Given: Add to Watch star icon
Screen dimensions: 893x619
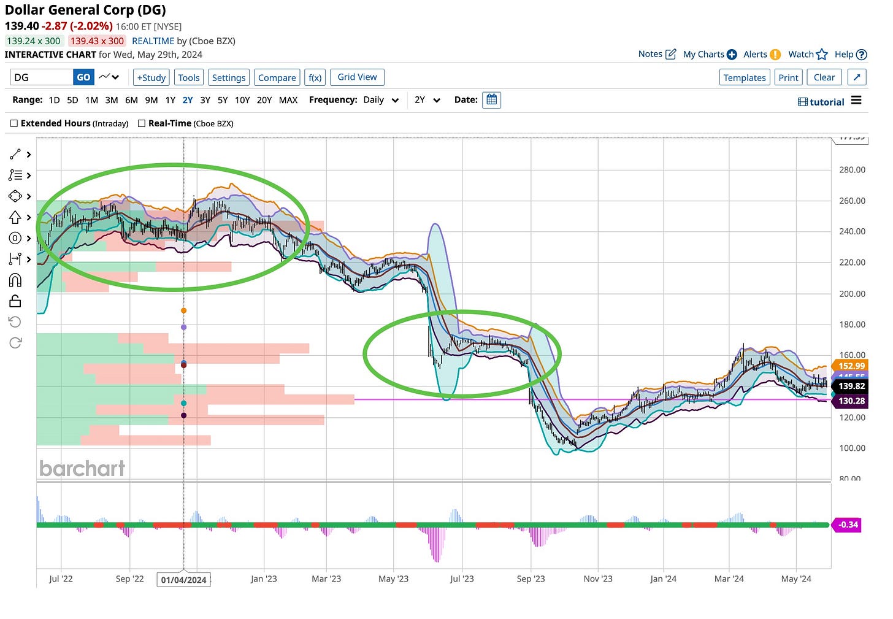Looking at the screenshot, I should [x=822, y=54].
